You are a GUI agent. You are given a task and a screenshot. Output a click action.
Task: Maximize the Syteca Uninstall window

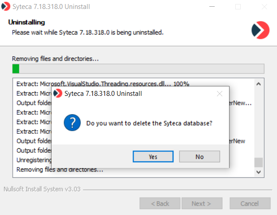[x=238, y=7]
